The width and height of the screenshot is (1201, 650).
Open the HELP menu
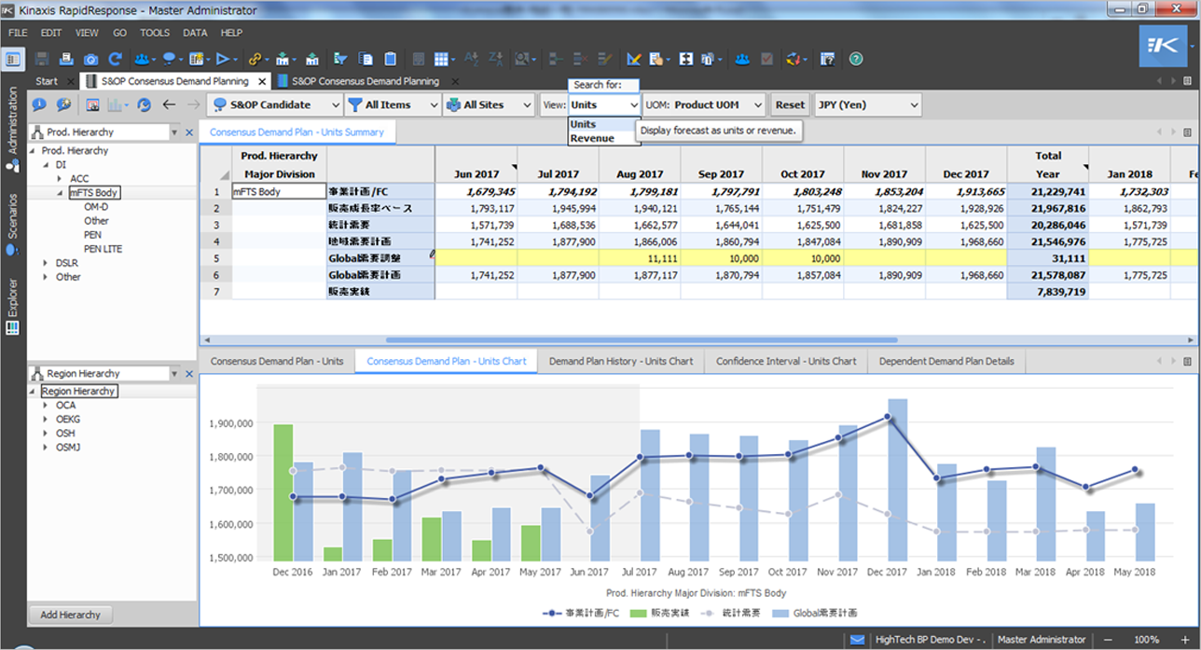[x=231, y=33]
